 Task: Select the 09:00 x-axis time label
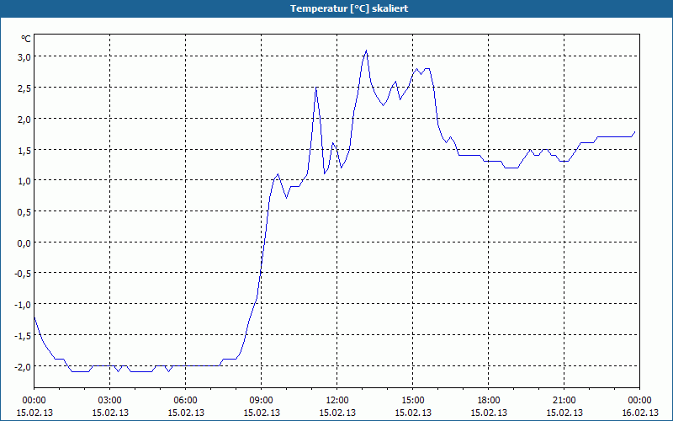pyautogui.click(x=261, y=401)
